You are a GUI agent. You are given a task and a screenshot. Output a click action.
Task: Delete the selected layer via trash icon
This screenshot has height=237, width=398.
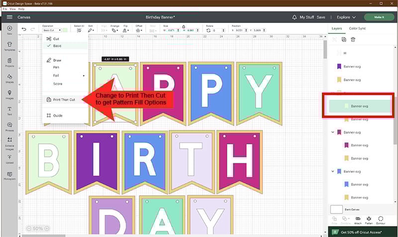353,39
